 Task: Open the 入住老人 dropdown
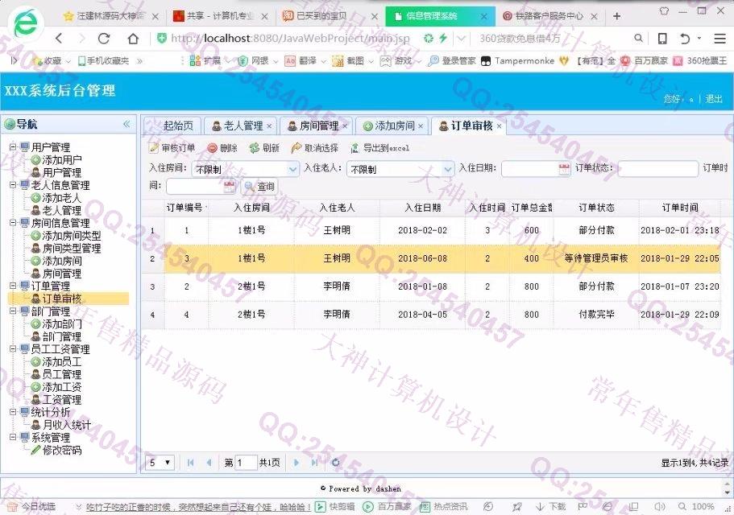[448, 169]
